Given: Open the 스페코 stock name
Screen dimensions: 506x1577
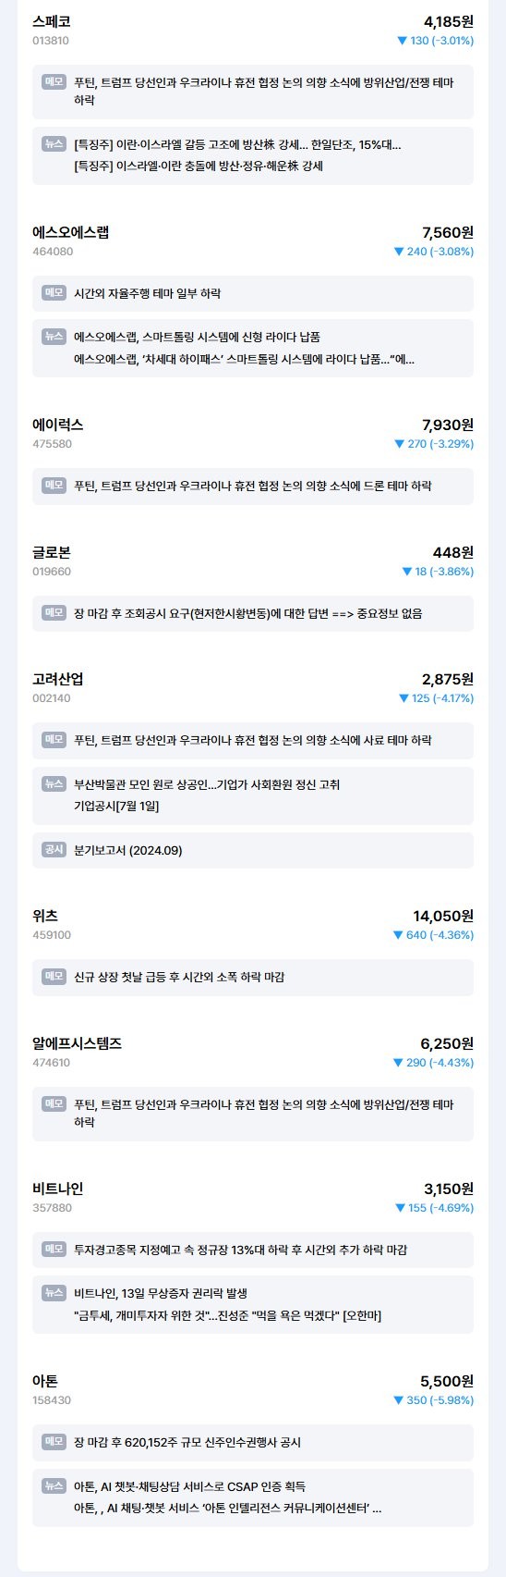Looking at the screenshot, I should pyautogui.click(x=51, y=21).
